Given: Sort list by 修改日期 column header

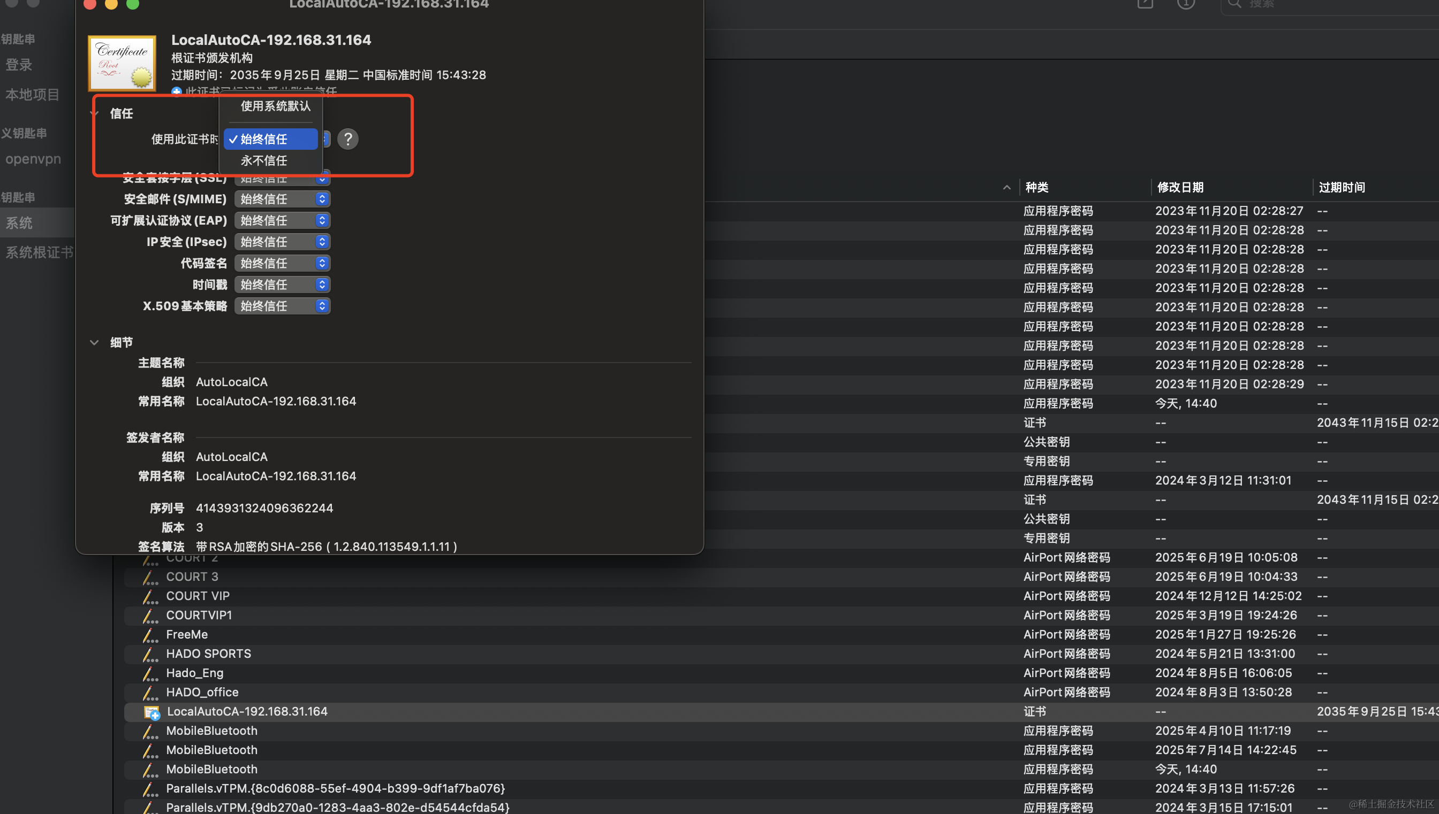Looking at the screenshot, I should (1180, 187).
